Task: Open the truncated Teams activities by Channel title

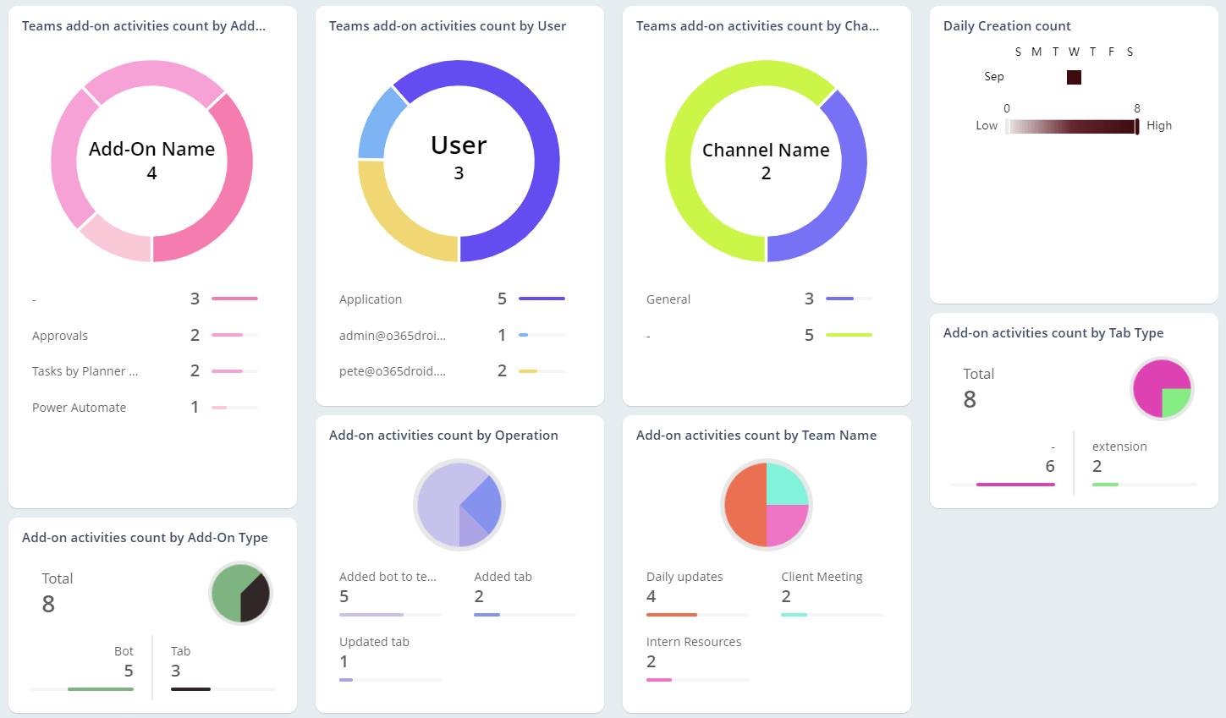Action: [756, 25]
